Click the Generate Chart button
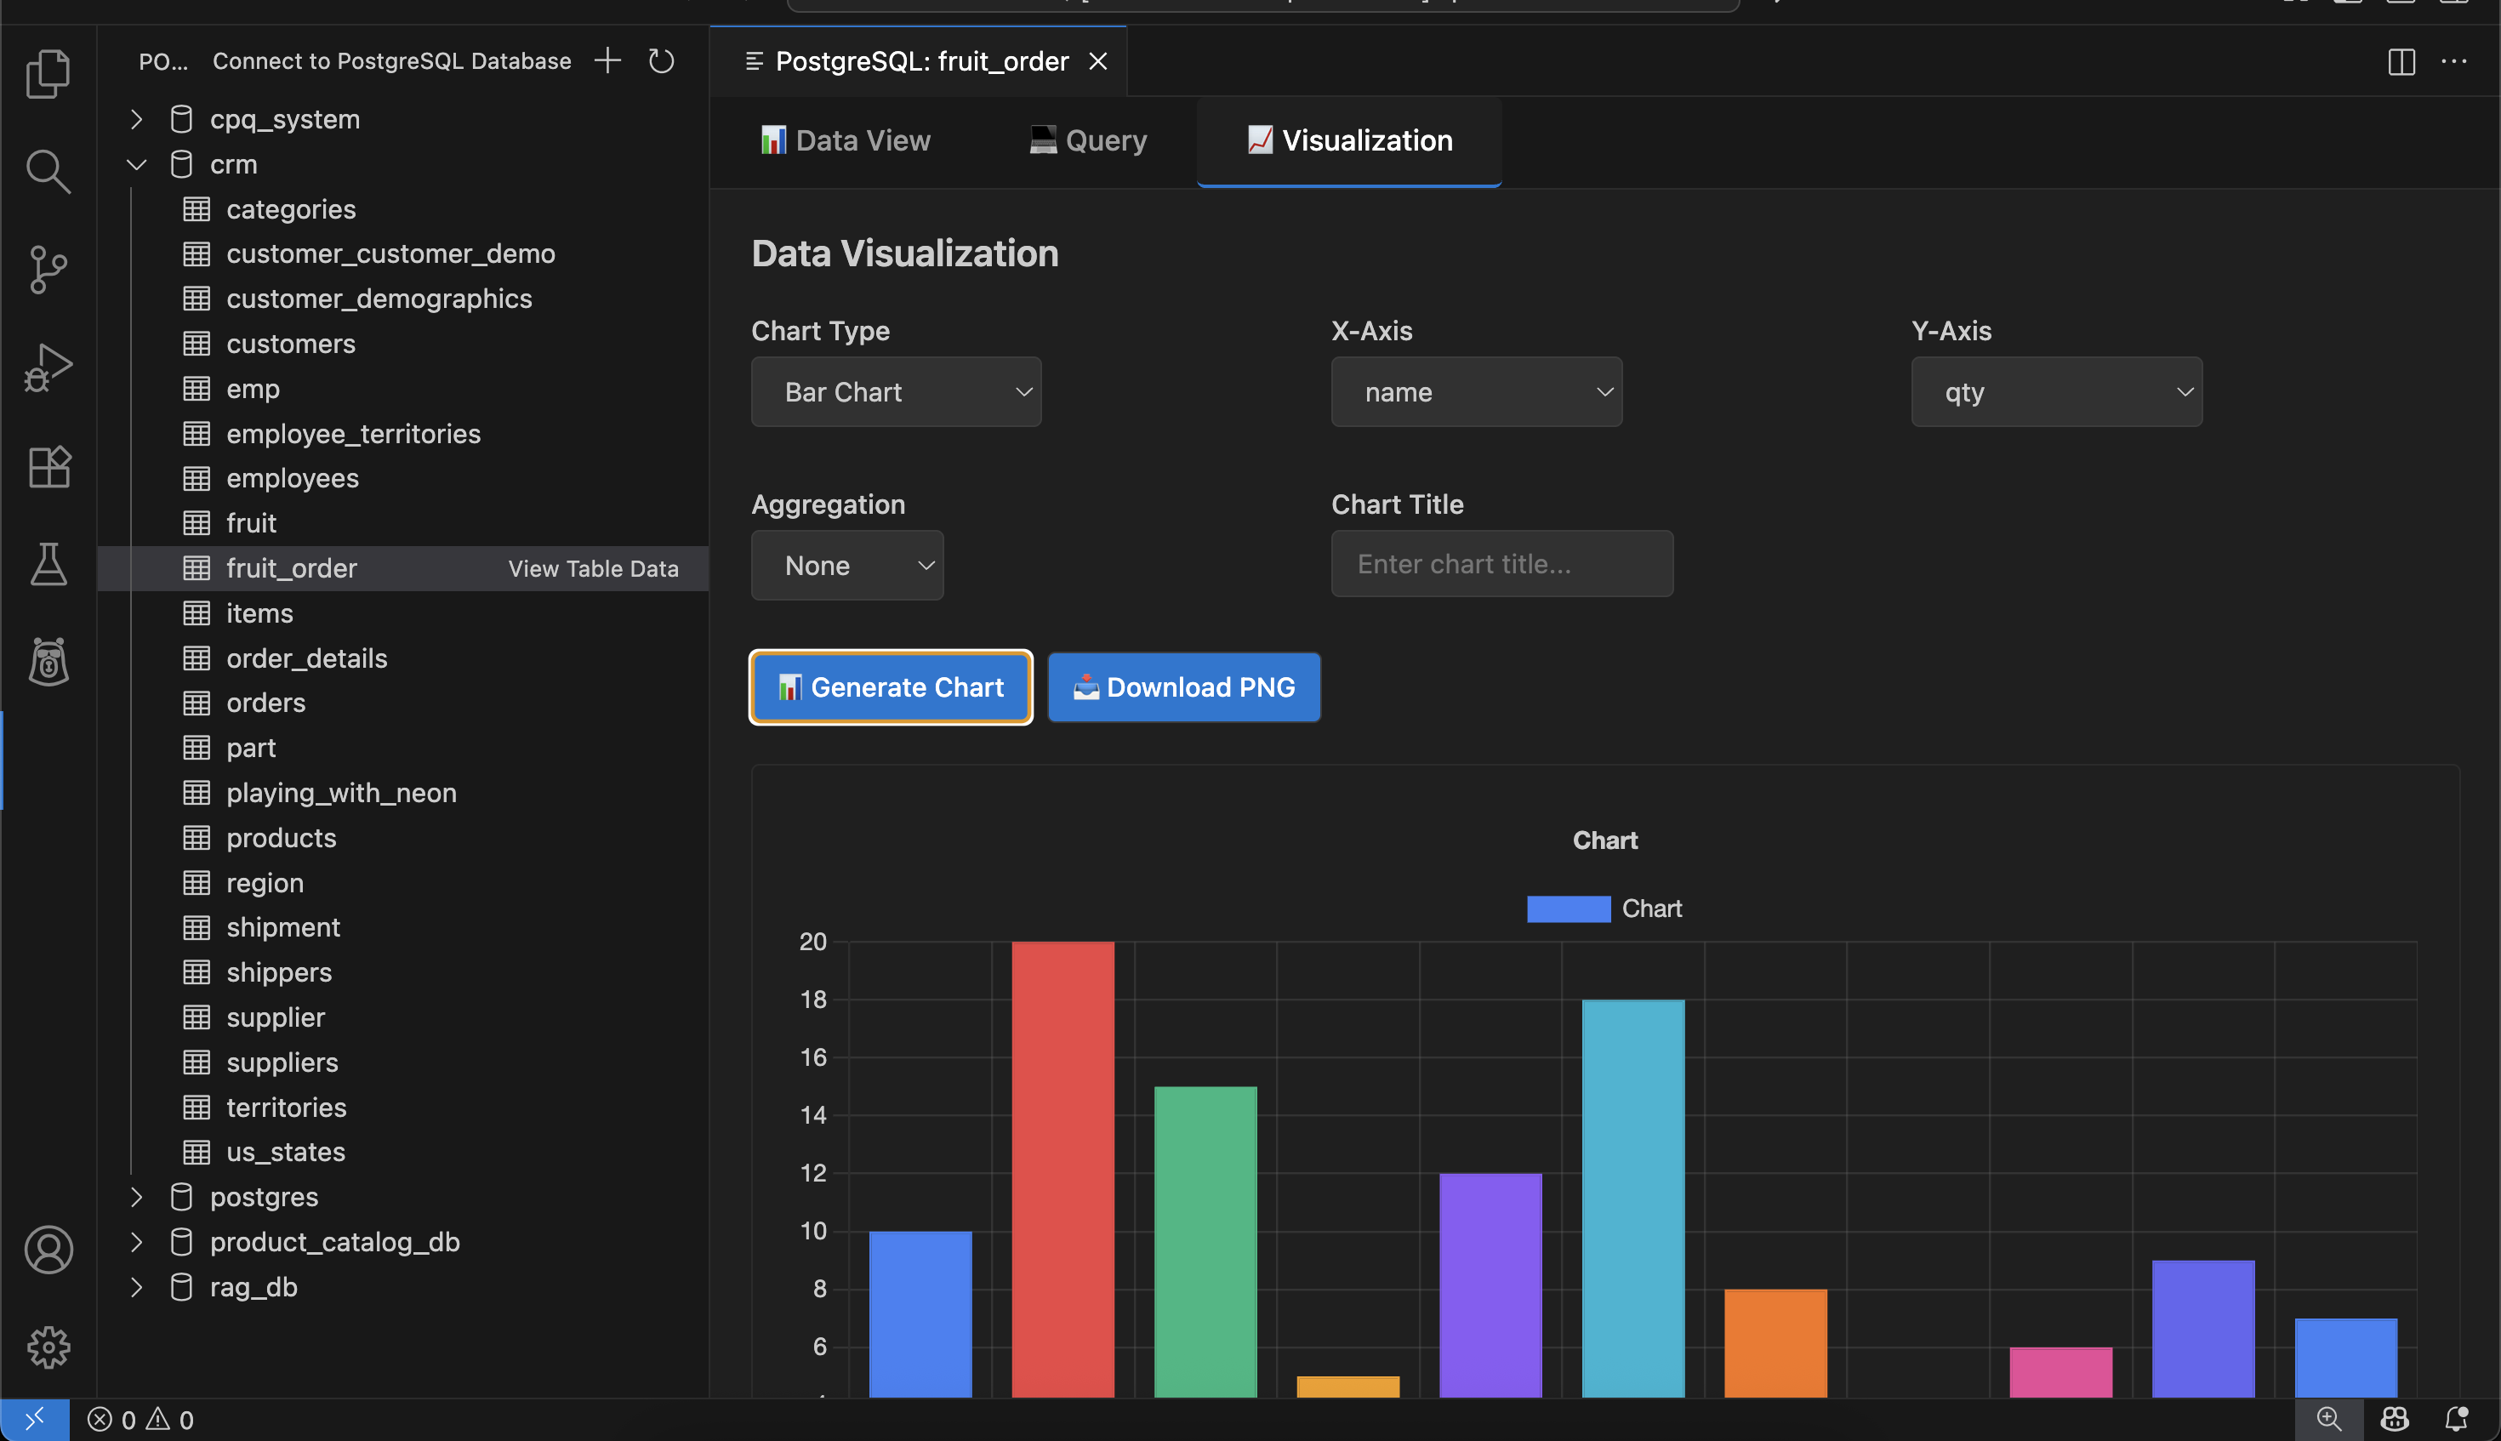2501x1441 pixels. tap(891, 686)
